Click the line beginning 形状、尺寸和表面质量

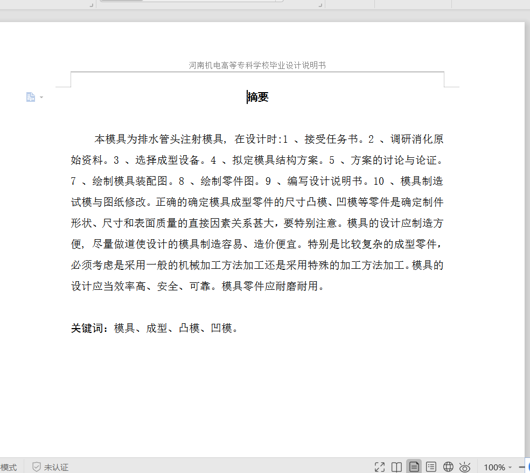coord(257,223)
